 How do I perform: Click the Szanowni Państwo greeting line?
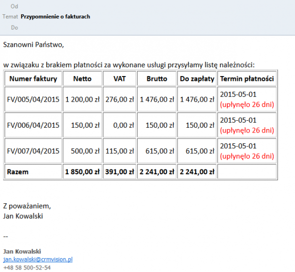point(33,45)
